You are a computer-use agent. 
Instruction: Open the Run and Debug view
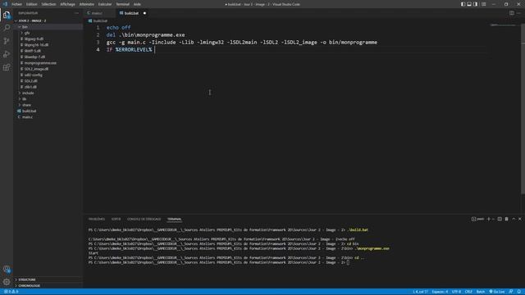pos(7,54)
